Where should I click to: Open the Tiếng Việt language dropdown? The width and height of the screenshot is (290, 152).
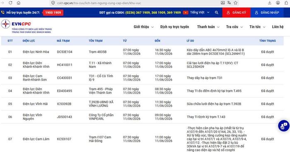coord(200,12)
